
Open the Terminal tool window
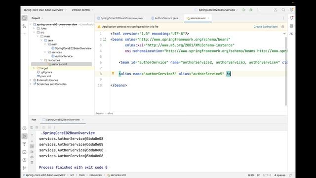(24, 152)
